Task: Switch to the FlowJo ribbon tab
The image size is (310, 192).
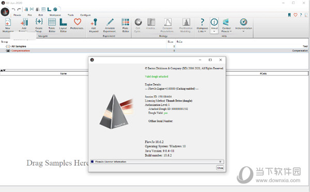Action: tap(18, 15)
